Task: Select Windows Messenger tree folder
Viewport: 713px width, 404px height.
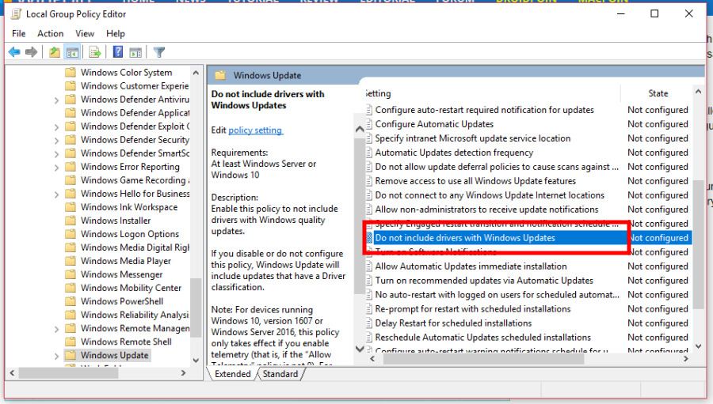Action: [x=121, y=274]
